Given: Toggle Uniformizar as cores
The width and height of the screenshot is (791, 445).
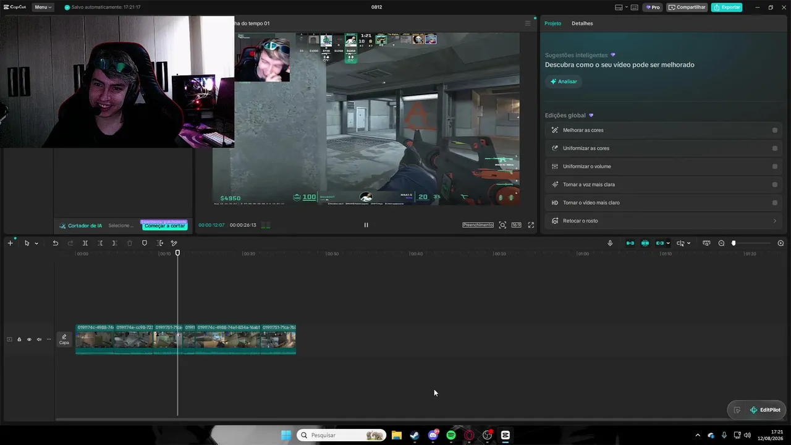Looking at the screenshot, I should 775,148.
